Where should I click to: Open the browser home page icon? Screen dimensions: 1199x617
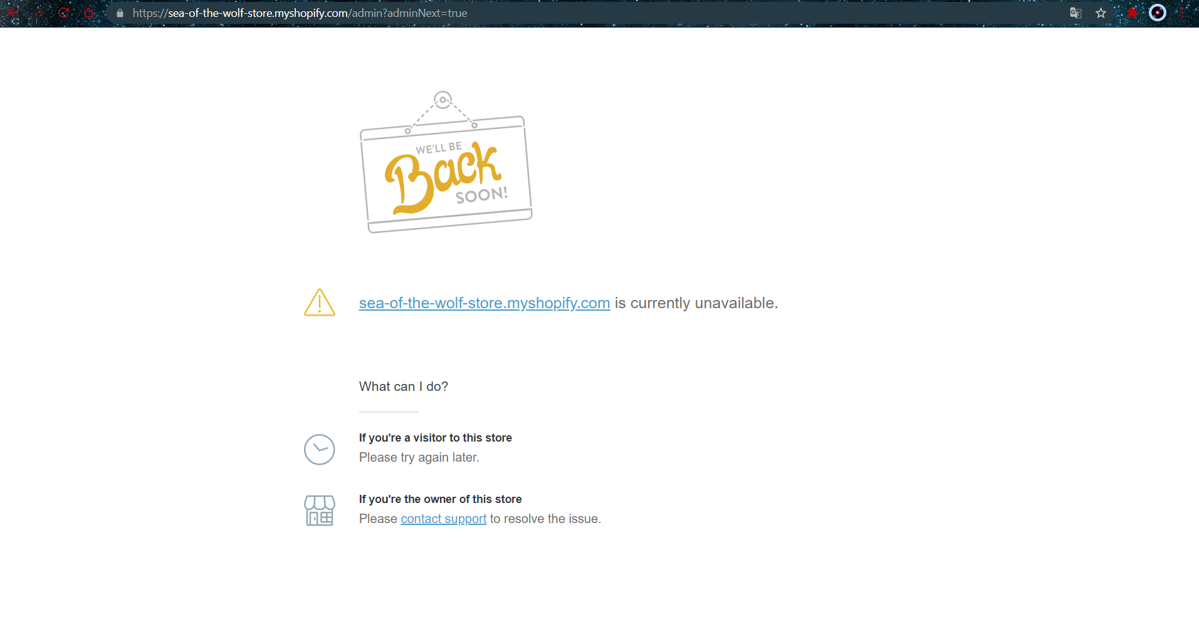pos(88,13)
